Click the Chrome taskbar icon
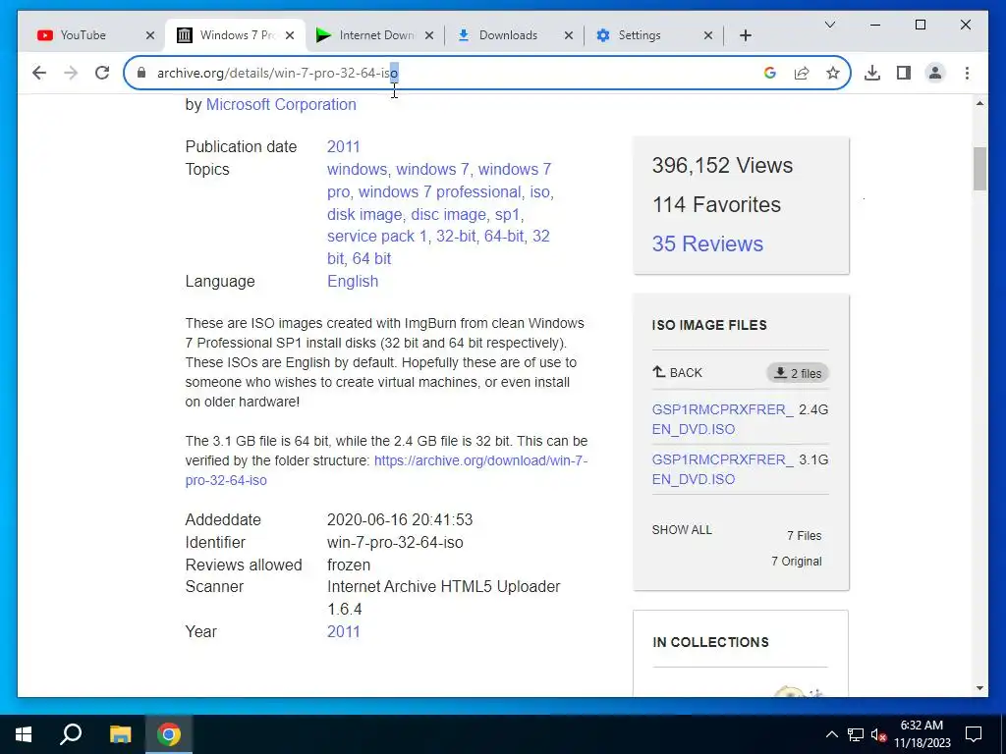Screen dimensions: 1006x754 point(169,734)
